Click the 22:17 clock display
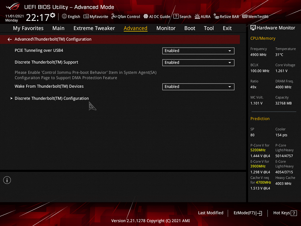301x226 pixels. click(x=37, y=18)
